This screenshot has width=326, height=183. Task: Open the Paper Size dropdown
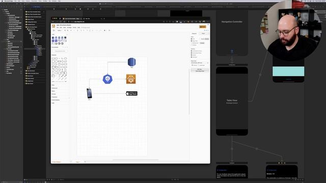tap(200, 63)
